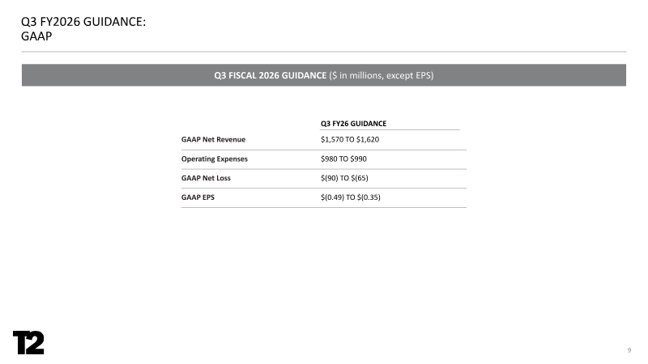Click the page number 9
Screen dimensions: 648x364
629,350
